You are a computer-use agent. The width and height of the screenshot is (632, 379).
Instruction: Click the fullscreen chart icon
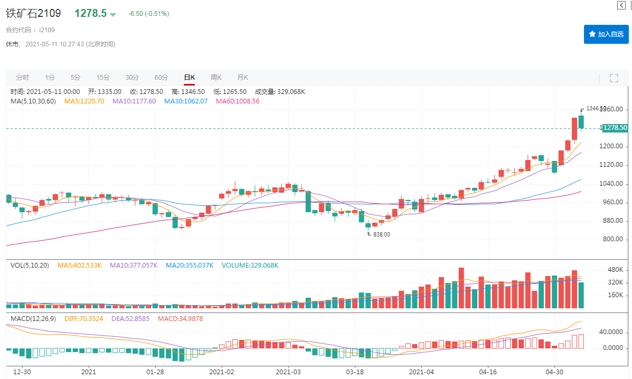[x=614, y=78]
